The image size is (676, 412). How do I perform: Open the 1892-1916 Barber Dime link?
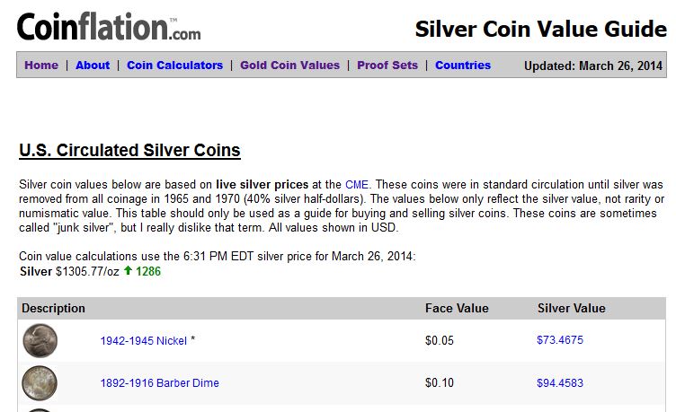159,382
